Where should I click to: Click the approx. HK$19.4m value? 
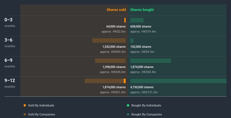point(143,32)
